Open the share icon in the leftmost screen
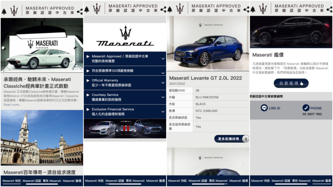Screen dimensions: 333x187 point(80,11)
